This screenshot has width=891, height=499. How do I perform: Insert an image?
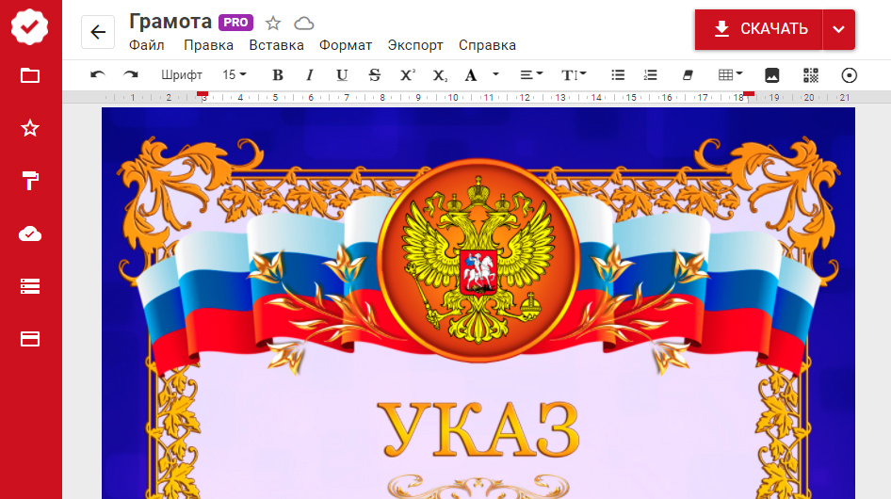pyautogui.click(x=771, y=75)
